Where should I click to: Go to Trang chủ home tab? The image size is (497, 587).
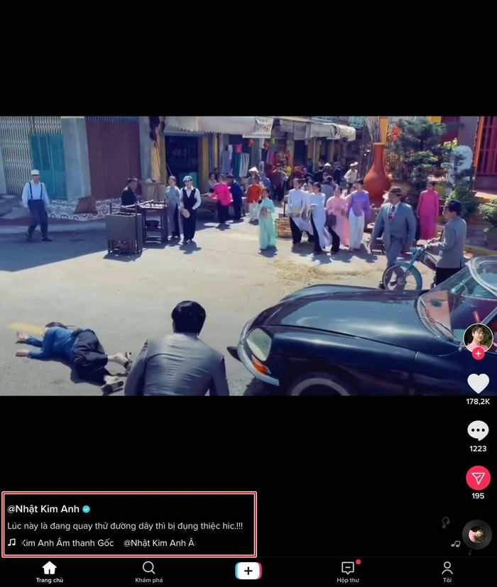tap(50, 572)
